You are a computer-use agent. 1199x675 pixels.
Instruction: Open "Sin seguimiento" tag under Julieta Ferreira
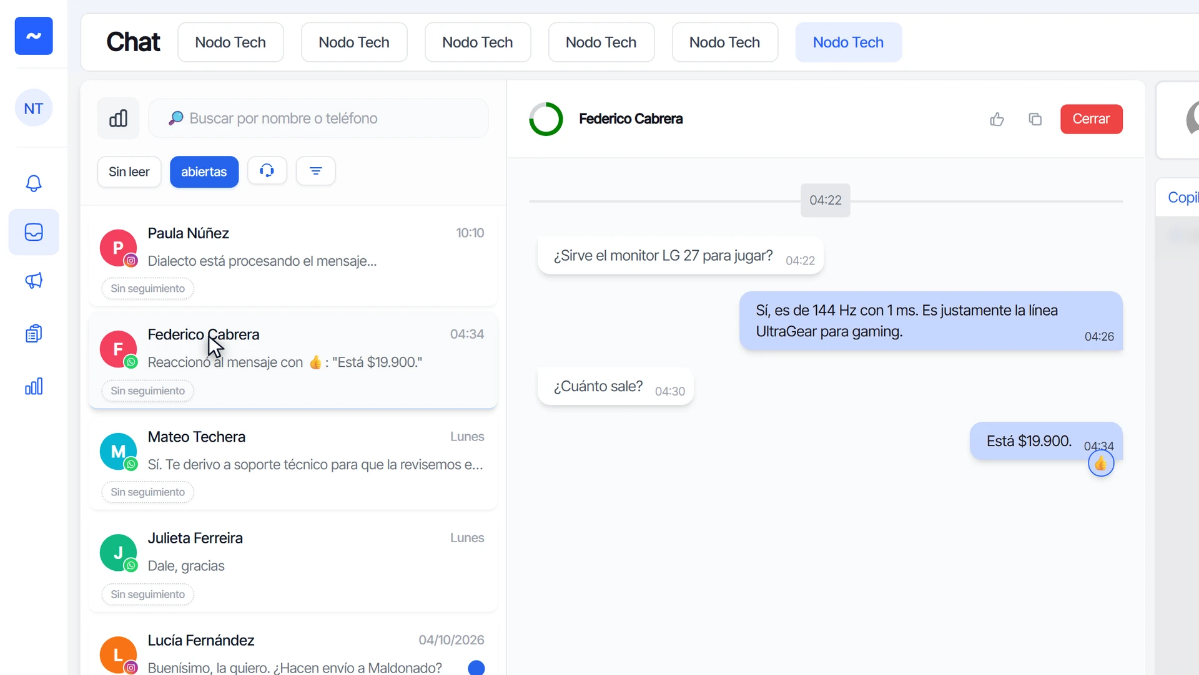[x=148, y=595]
